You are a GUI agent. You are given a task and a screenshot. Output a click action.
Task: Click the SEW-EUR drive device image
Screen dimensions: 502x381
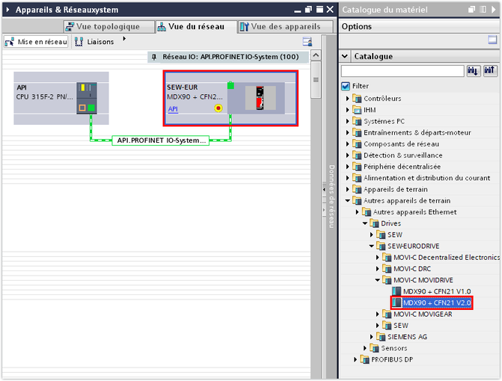pyautogui.click(x=260, y=98)
